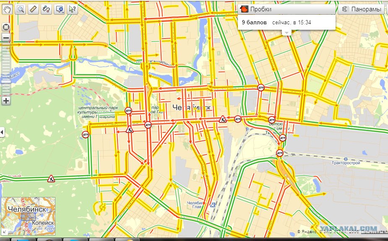Zoom in with the plus button
This screenshot has height=241, width=388.
6,101
